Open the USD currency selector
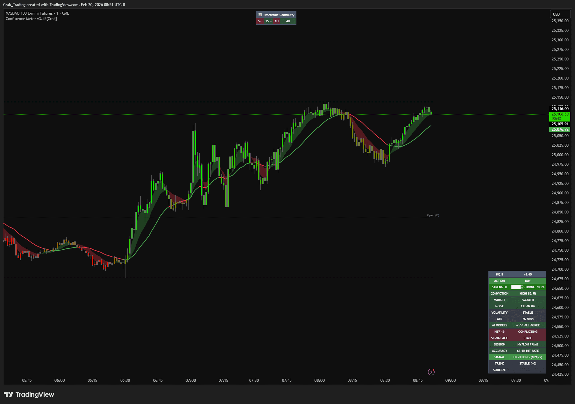Viewport: 575px width, 404px height. pyautogui.click(x=560, y=14)
